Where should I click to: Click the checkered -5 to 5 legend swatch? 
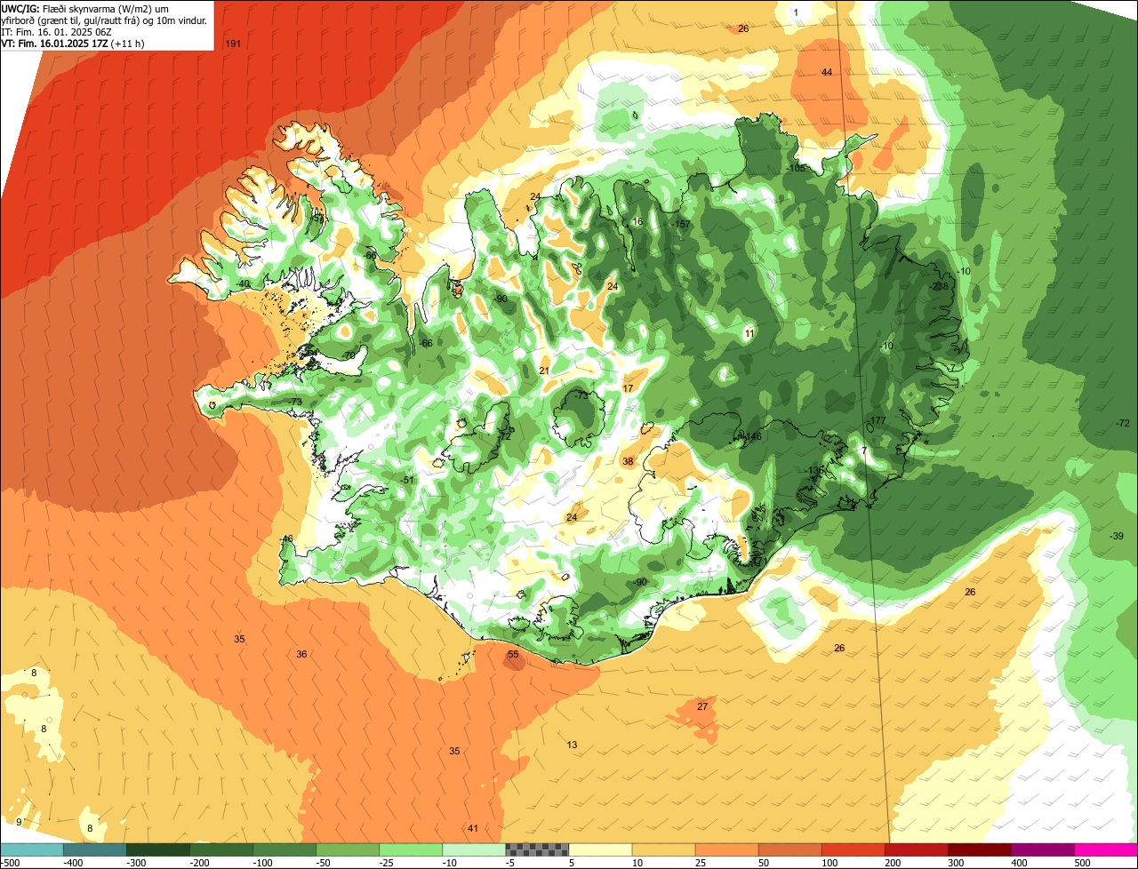[x=536, y=849]
